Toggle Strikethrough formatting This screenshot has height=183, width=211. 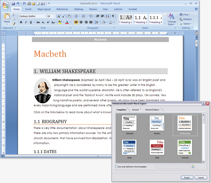pyautogui.click(x=38, y=22)
